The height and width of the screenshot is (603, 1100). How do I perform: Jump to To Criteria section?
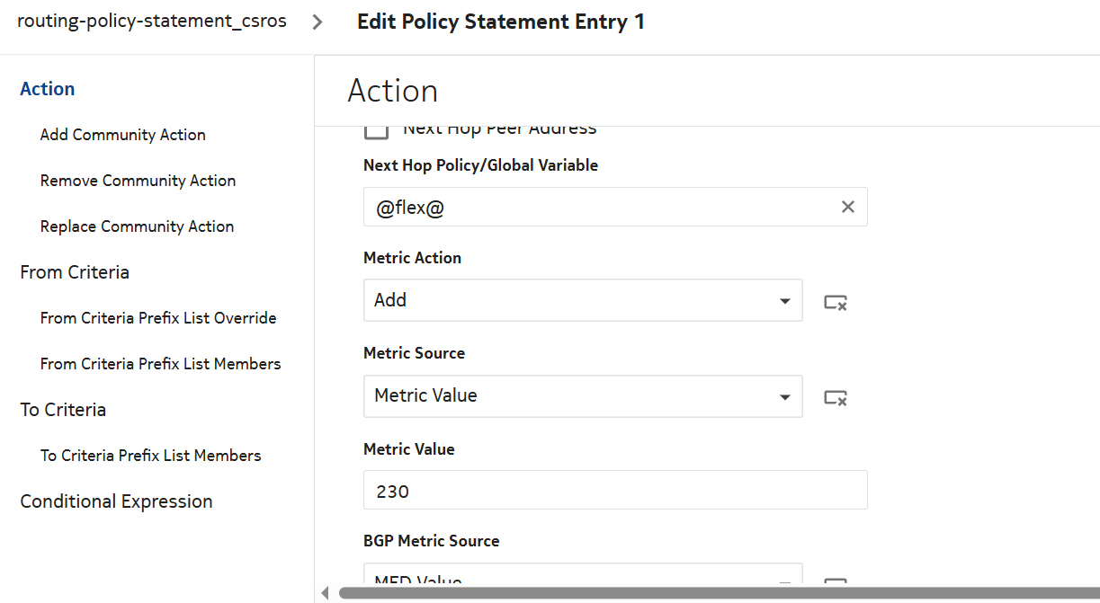pos(63,410)
